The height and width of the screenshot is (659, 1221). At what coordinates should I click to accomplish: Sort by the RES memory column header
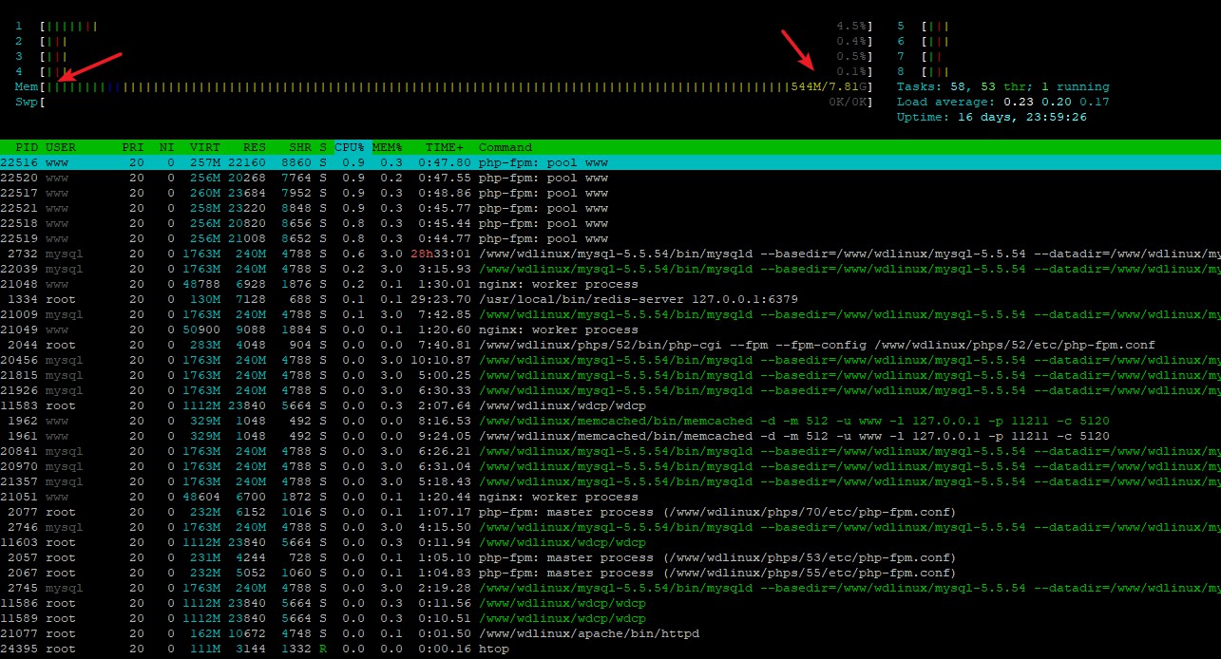253,147
